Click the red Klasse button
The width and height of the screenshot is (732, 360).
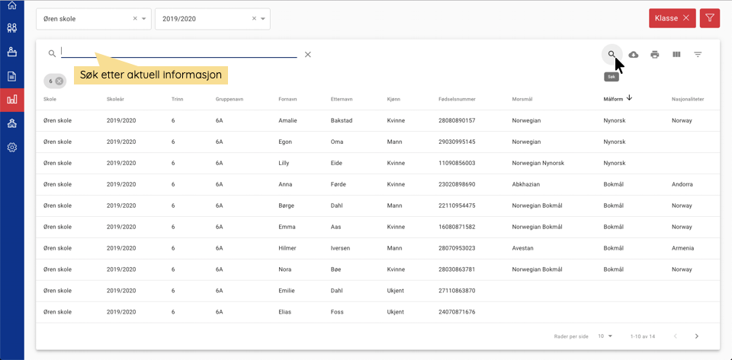673,18
